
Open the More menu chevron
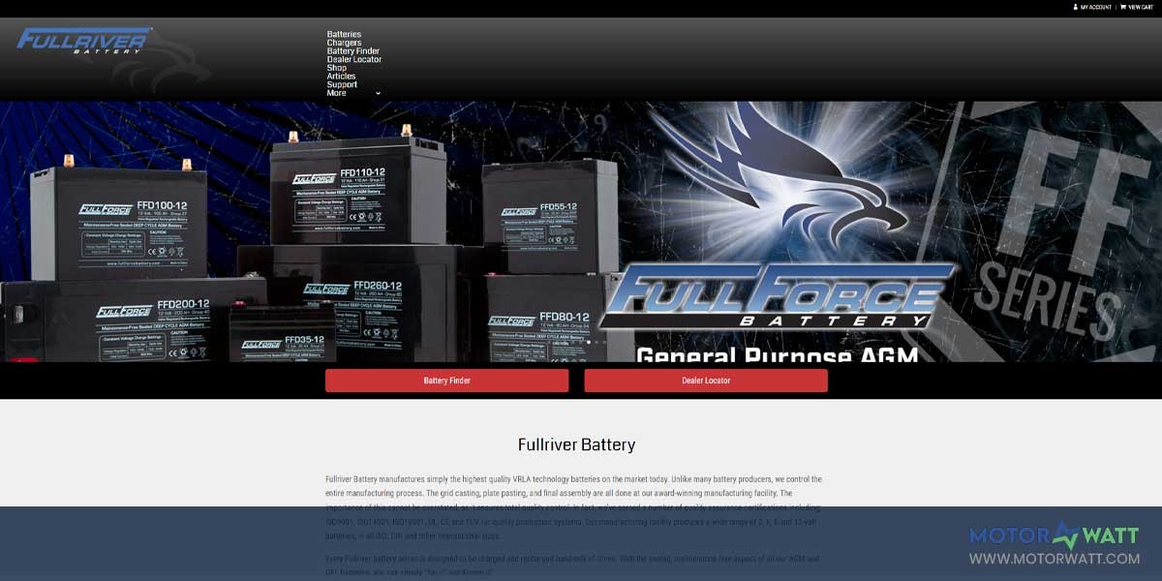pos(377,93)
